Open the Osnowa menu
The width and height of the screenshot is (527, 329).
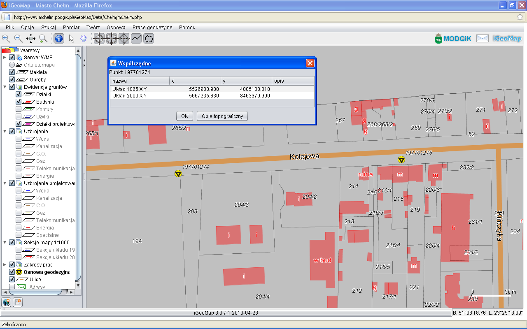(116, 28)
